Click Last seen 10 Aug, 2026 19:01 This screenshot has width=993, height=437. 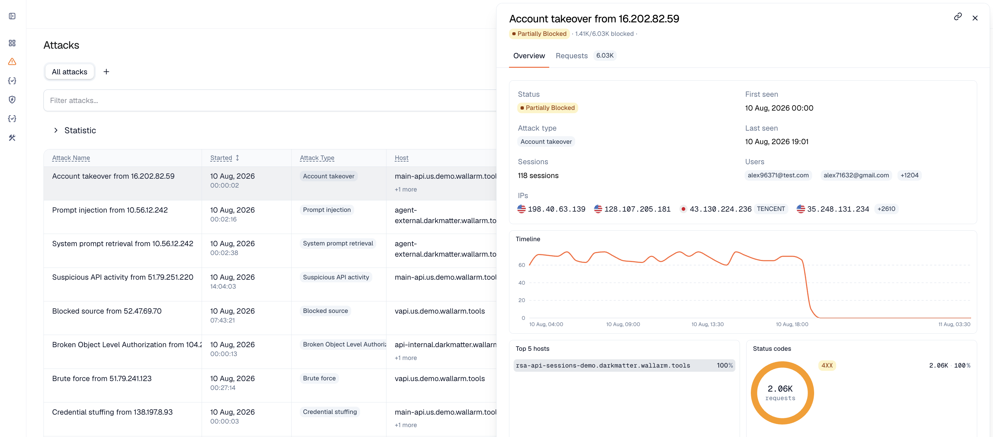click(x=776, y=142)
